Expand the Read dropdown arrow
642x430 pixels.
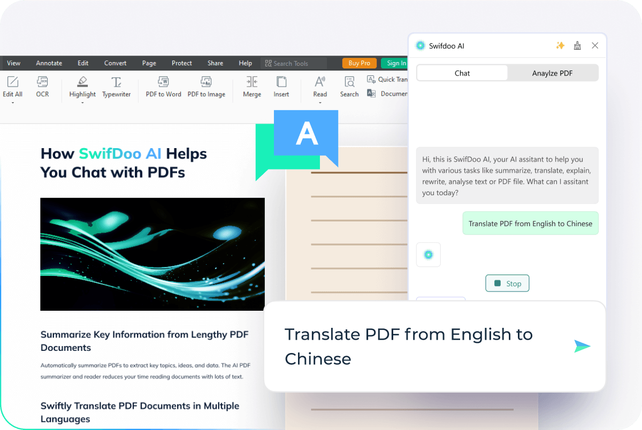(x=320, y=102)
